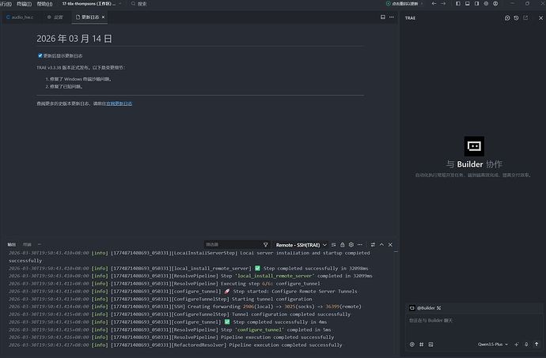Click output panel scrollbar marker
The height and width of the screenshot is (358, 546).
point(396,251)
